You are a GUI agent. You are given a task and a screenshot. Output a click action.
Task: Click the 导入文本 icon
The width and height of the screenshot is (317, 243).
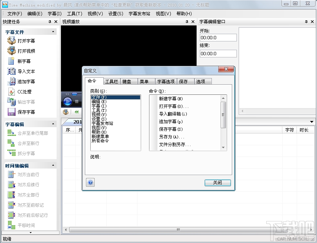[x=12, y=71]
